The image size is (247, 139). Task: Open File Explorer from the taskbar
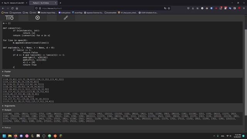click(x=10, y=136)
